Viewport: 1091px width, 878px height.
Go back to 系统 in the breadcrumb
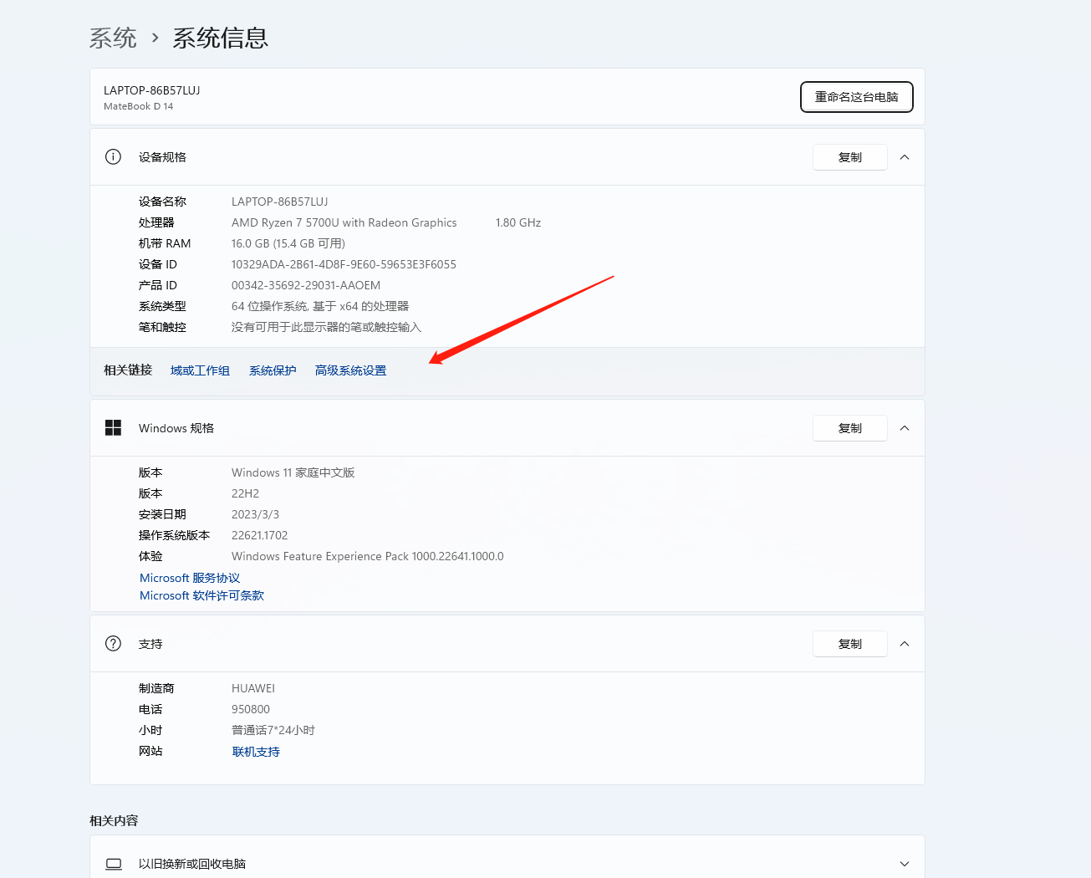(113, 38)
